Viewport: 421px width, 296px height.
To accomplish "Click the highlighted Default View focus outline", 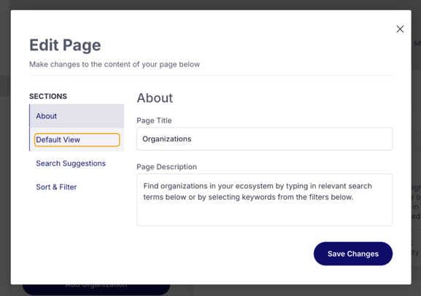I will tap(77, 140).
